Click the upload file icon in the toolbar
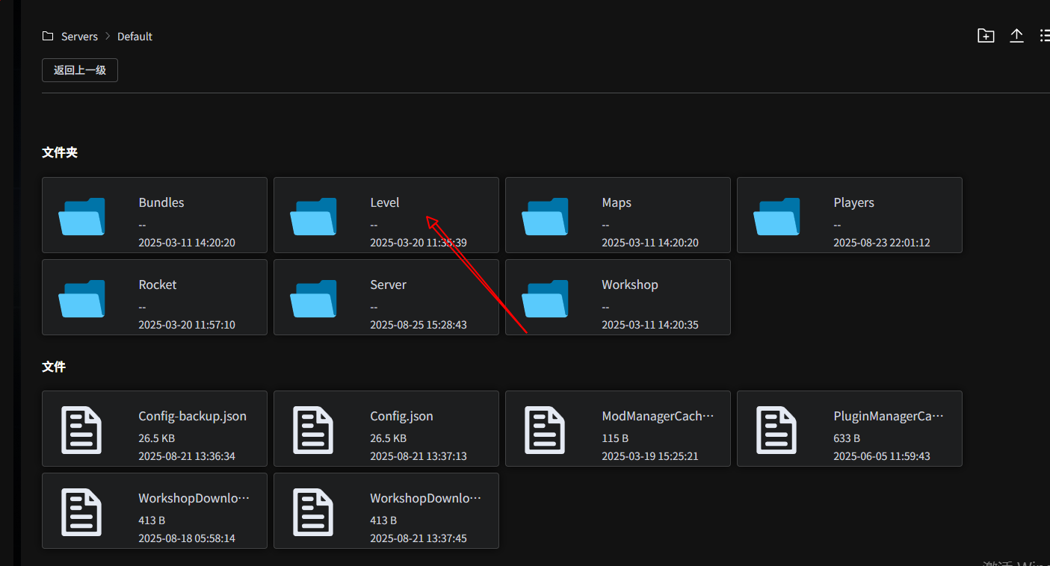 point(1016,36)
